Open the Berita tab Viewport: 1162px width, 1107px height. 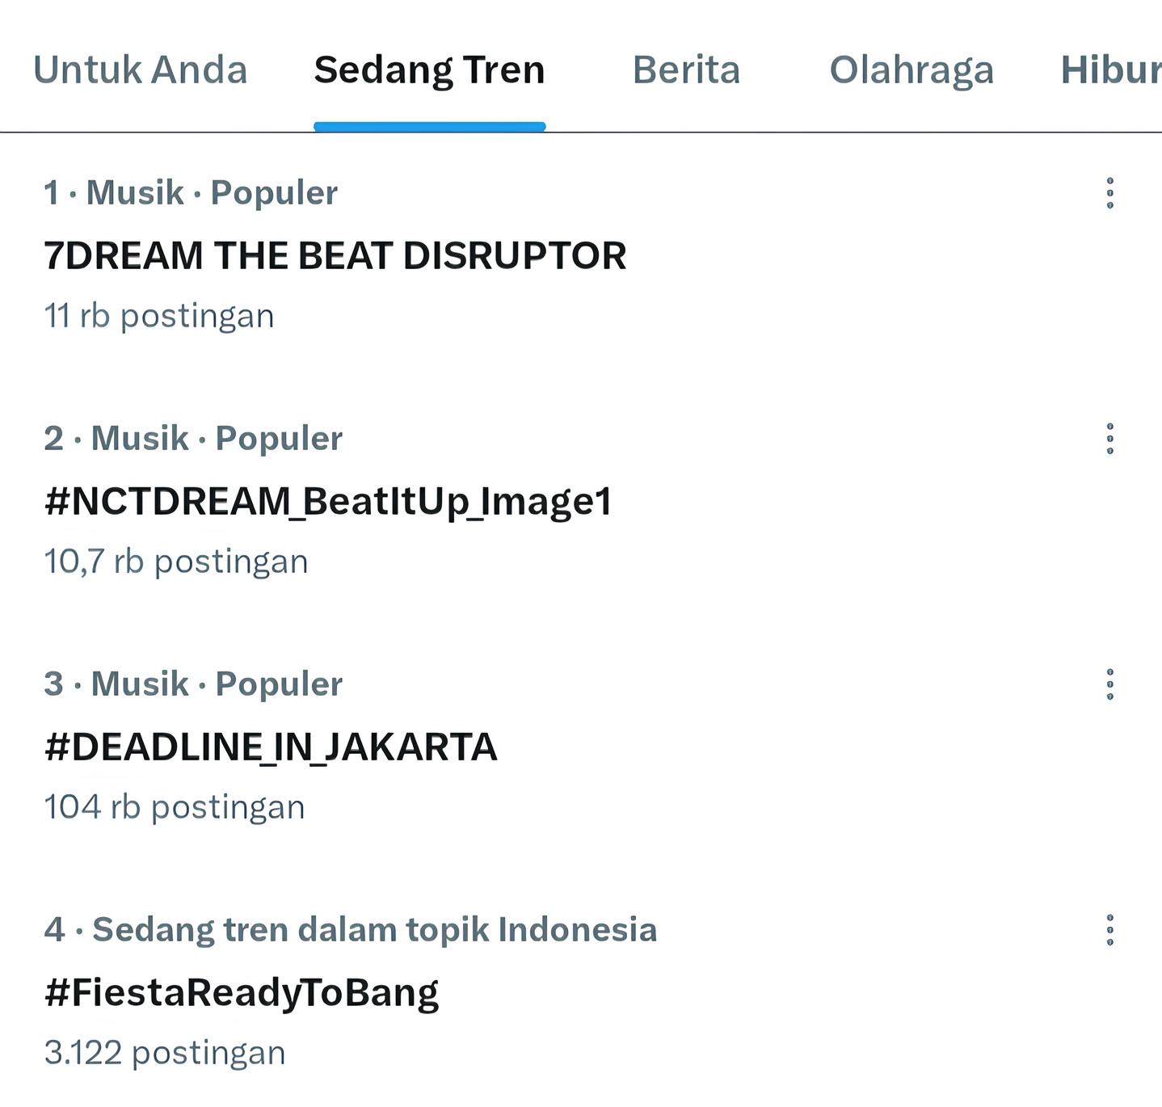coord(686,70)
